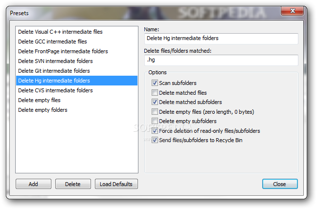
Task: Select Delete CVS intermediate folders preset
Action: 77,90
